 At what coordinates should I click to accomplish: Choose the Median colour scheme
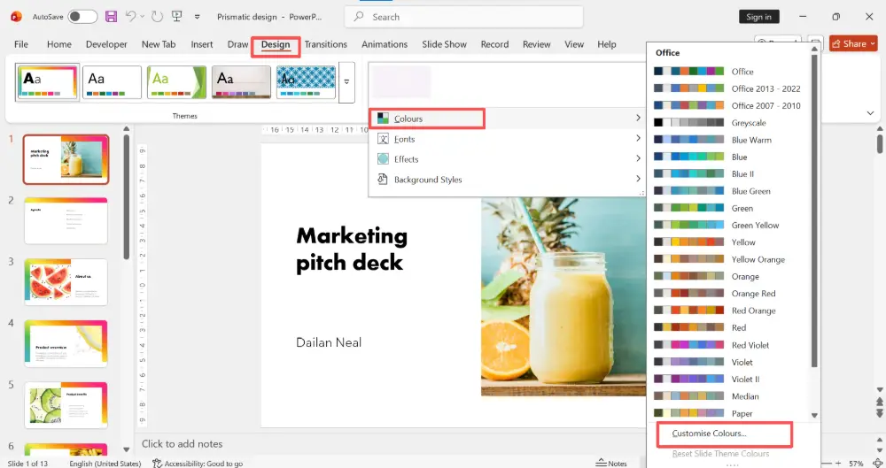coord(730,396)
